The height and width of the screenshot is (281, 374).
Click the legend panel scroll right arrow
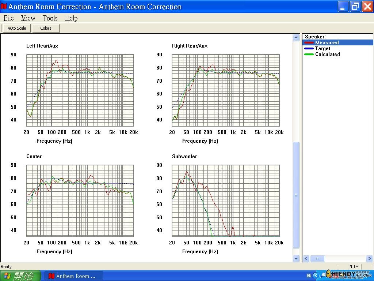click(x=370, y=259)
